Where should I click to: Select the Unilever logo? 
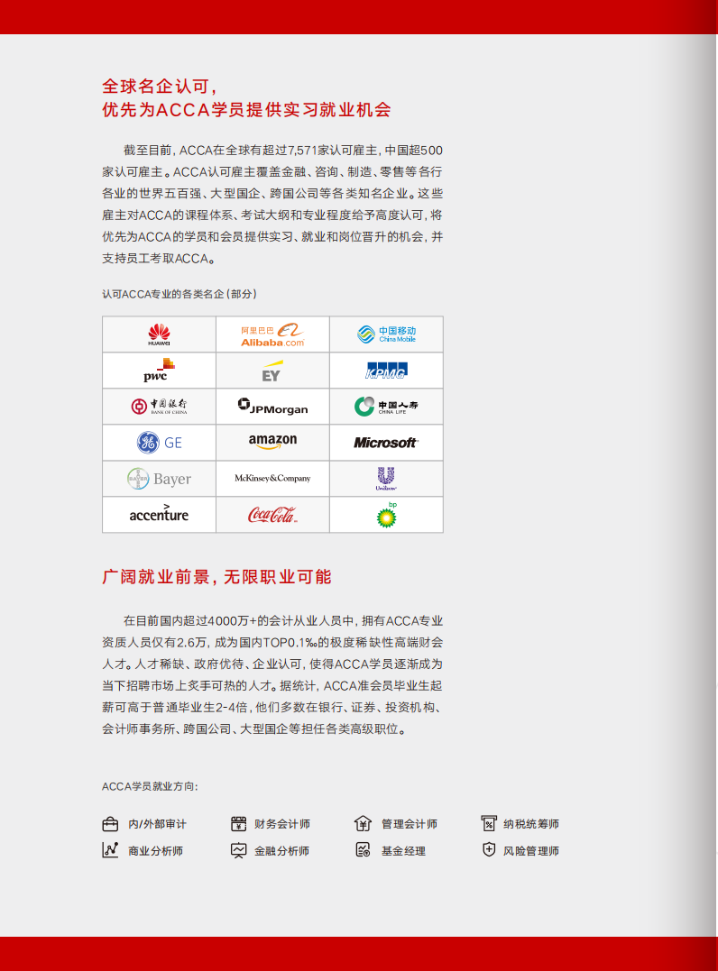386,479
